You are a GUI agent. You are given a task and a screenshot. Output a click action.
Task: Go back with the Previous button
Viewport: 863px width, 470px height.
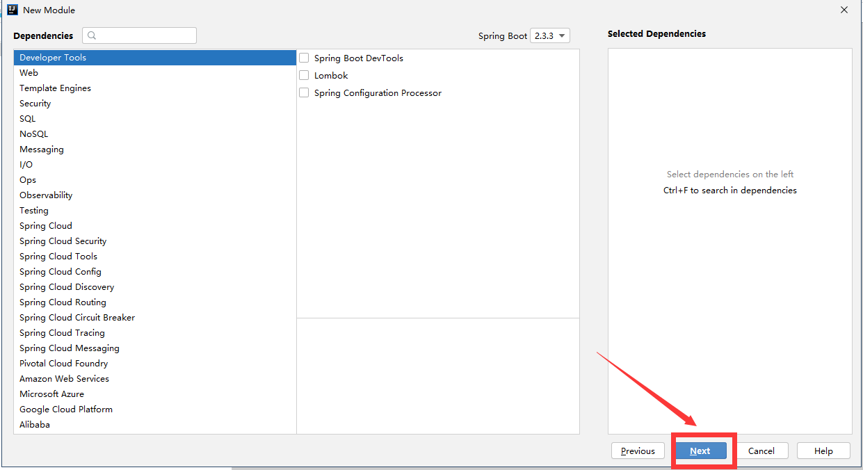click(638, 451)
